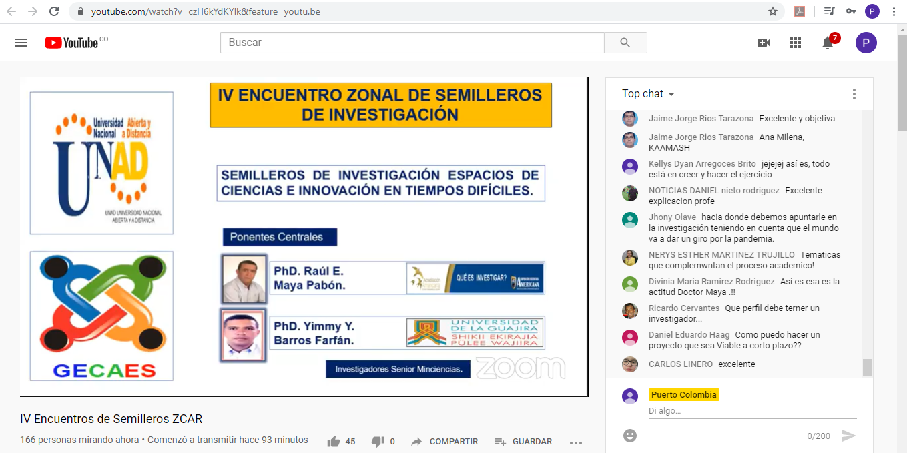Open the YouTube hamburger guide menu
The image size is (907, 453).
(21, 43)
